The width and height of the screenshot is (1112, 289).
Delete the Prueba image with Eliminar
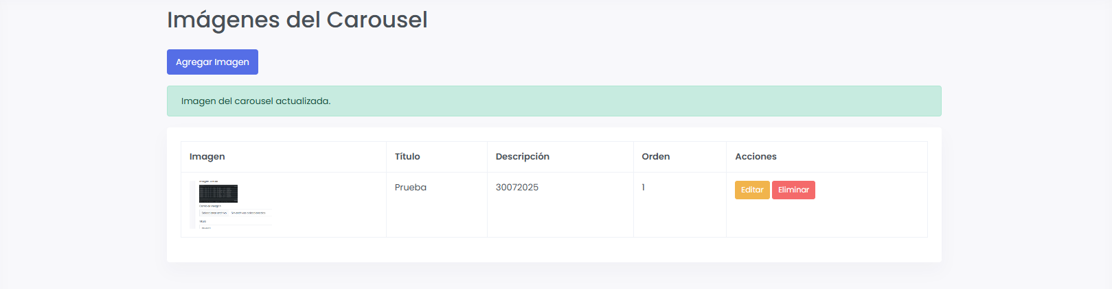click(x=793, y=190)
